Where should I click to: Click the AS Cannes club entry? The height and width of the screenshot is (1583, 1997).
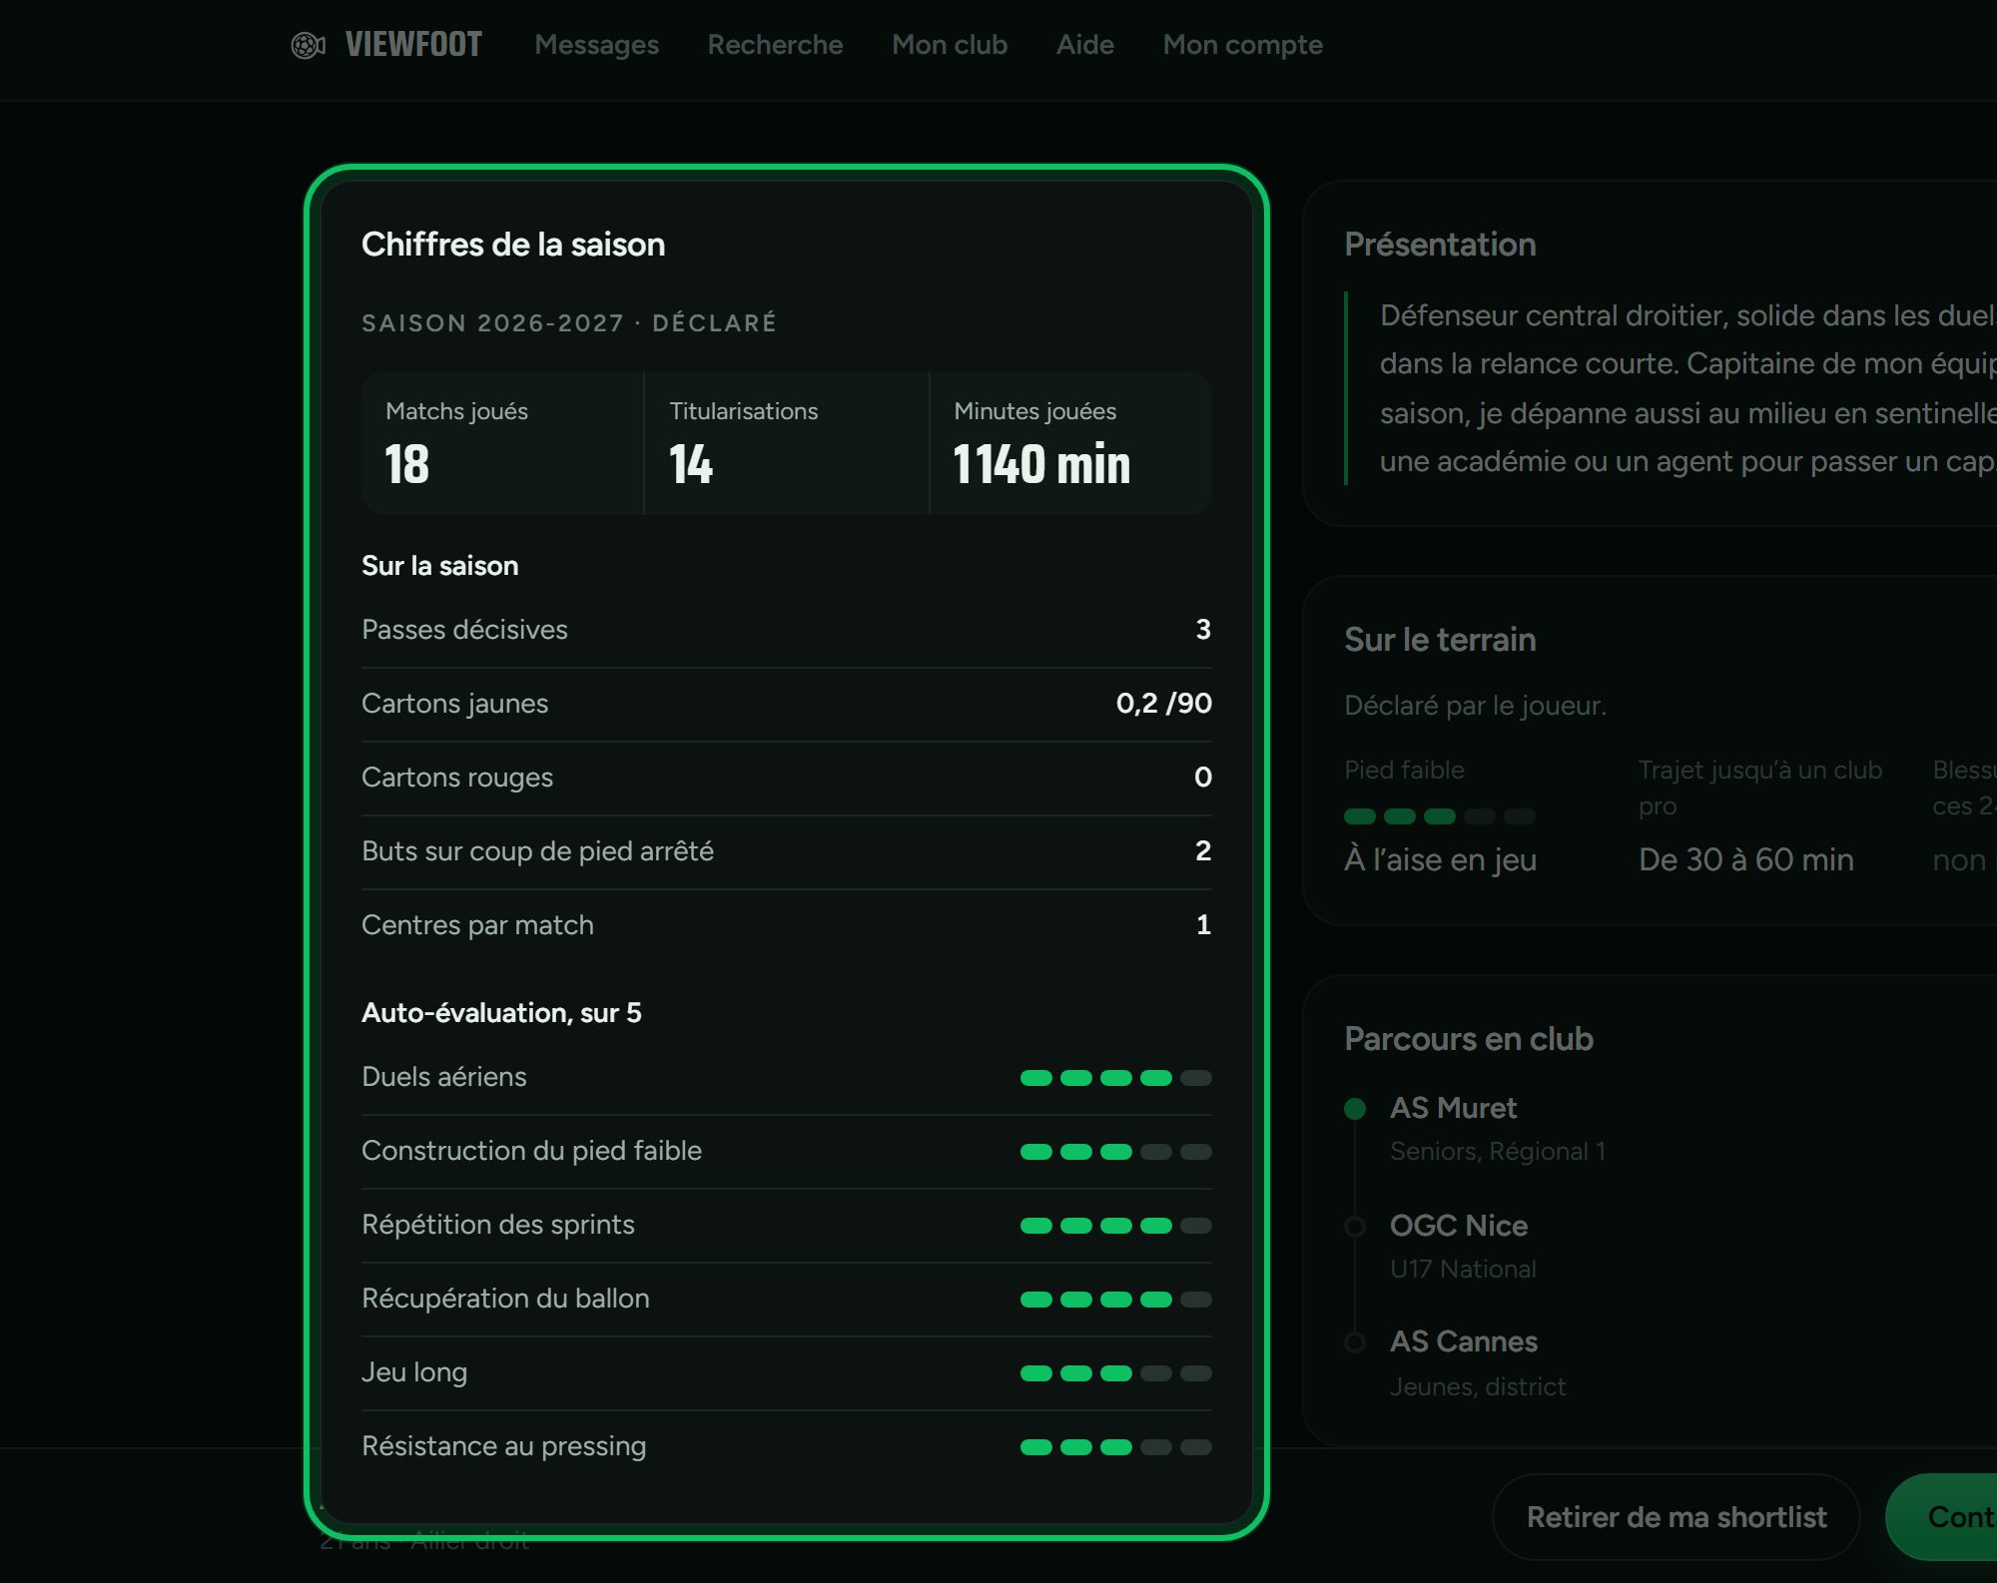pos(1464,1341)
